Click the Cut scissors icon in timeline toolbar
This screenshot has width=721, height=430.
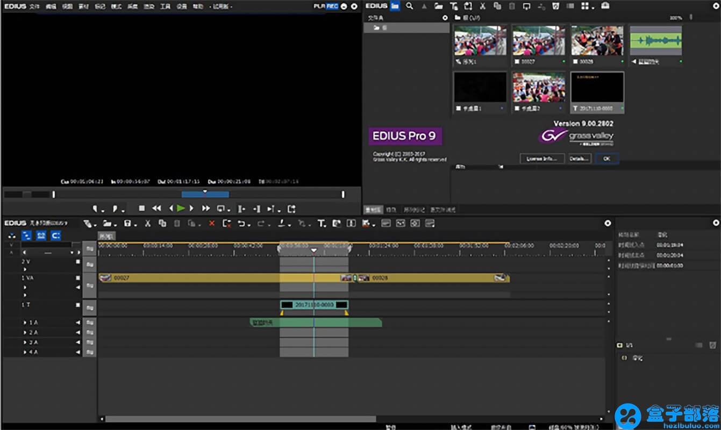[x=147, y=223]
